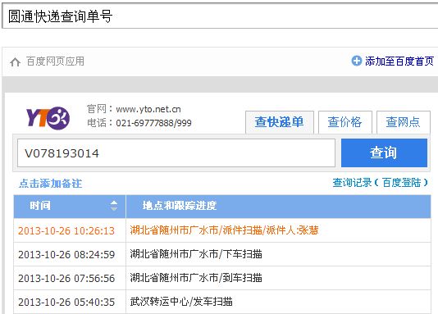Open 查询记录（百度登陆） link

coord(381,183)
